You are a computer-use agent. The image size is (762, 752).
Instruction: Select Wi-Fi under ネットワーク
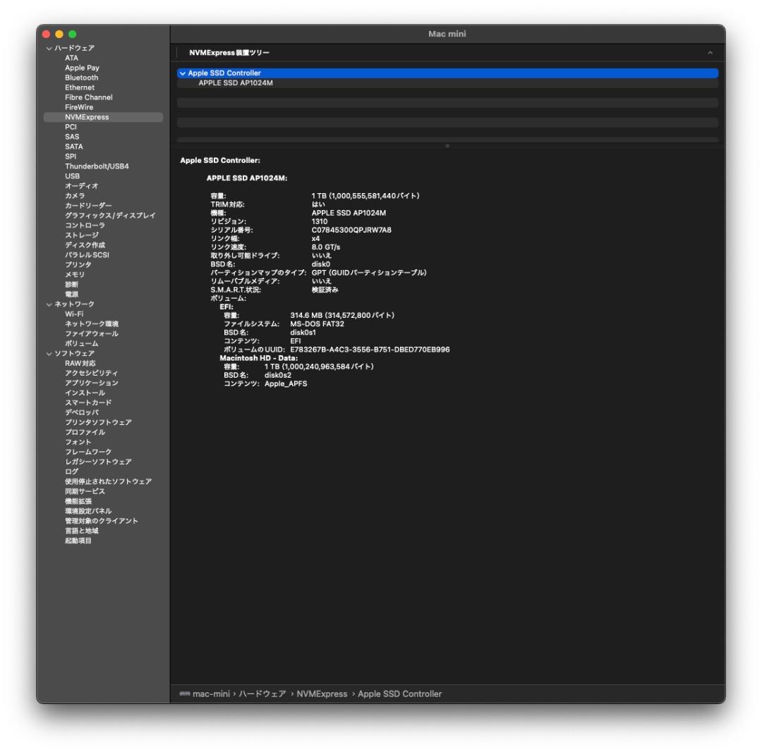(x=74, y=314)
